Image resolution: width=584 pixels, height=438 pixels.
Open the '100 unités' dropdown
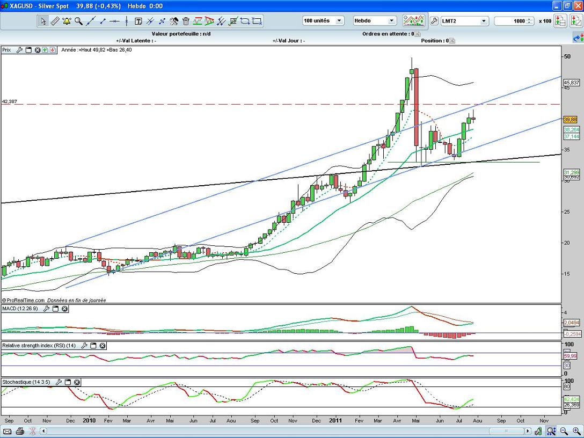pyautogui.click(x=339, y=21)
